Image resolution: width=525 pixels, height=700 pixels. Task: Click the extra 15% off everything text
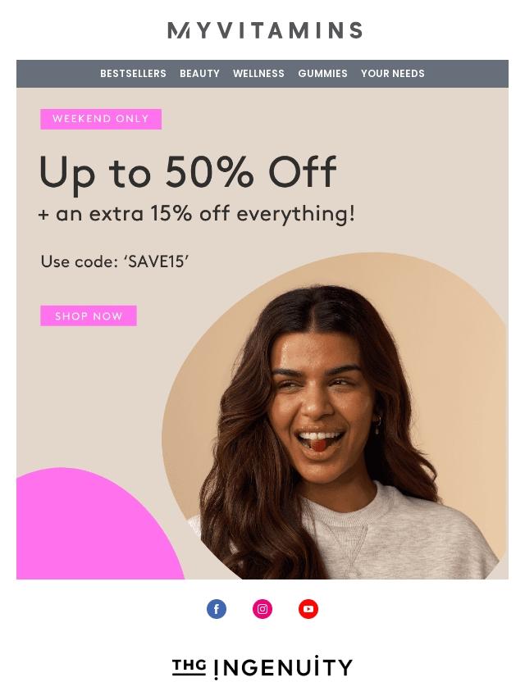(x=197, y=214)
